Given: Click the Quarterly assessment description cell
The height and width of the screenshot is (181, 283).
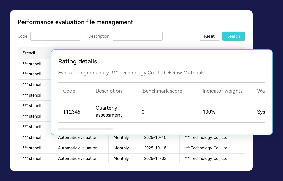Looking at the screenshot, I should click(109, 111).
